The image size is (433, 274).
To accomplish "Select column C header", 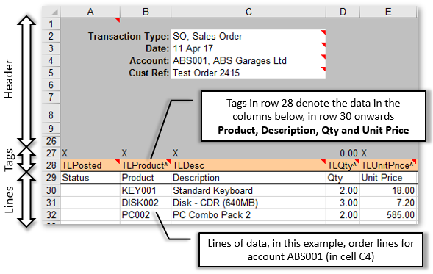I will tap(248, 12).
